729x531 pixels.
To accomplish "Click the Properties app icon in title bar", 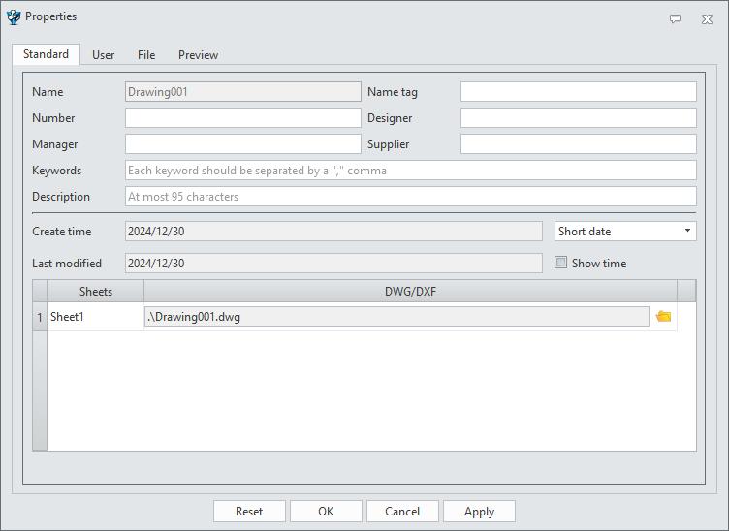I will [14, 17].
